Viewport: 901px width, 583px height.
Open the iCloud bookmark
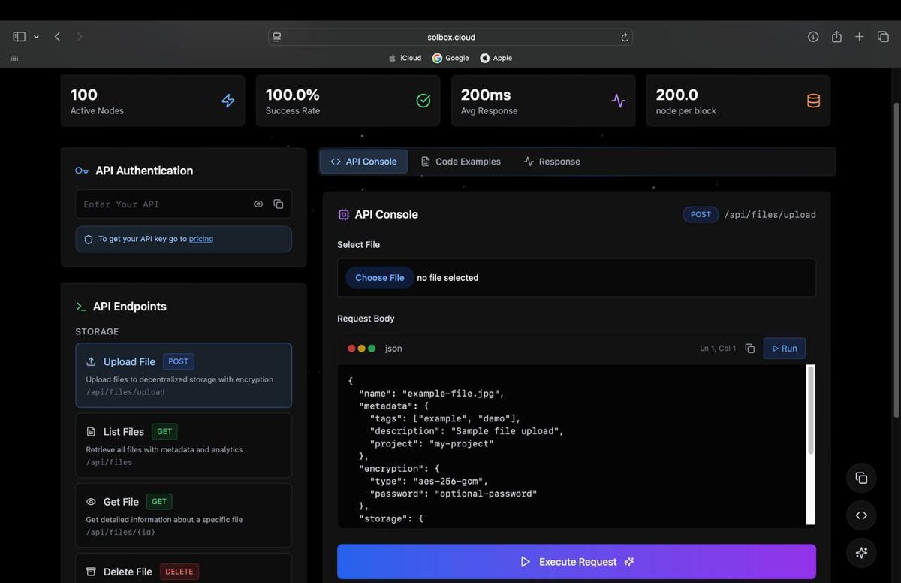405,58
